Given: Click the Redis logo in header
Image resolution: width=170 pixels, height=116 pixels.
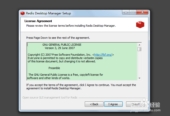Looking at the screenshot, I should pos(140,25).
